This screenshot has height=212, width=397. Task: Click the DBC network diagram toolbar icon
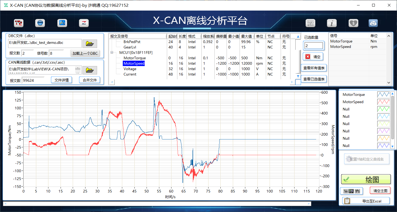(x=19, y=23)
